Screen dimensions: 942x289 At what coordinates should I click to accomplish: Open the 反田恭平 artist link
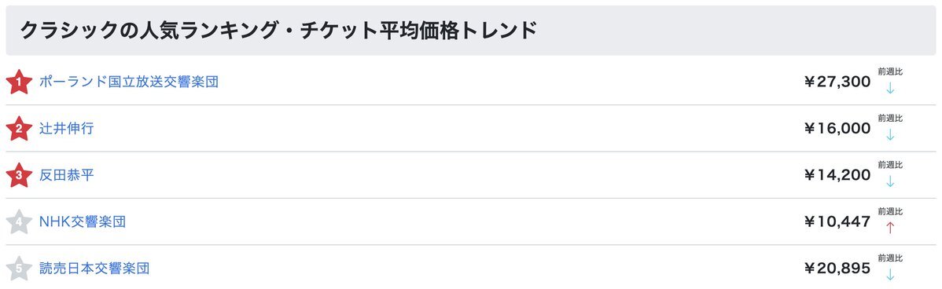[x=66, y=176]
